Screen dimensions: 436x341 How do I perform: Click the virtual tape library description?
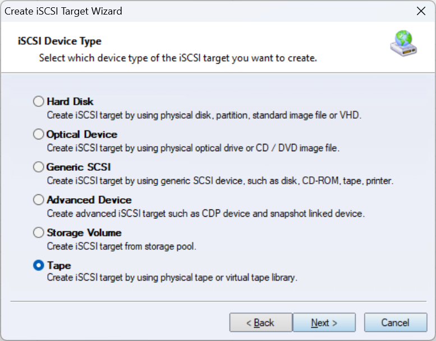coord(172,278)
